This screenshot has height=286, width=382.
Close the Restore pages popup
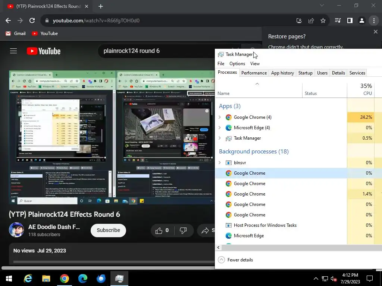coord(375,32)
